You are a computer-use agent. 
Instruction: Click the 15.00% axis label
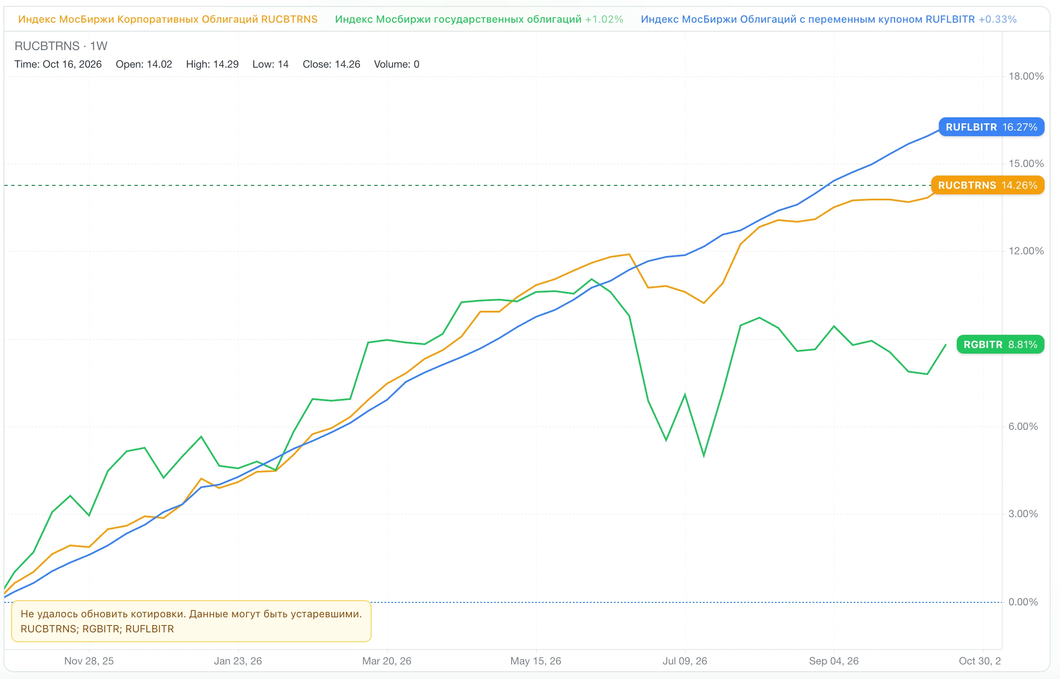click(1026, 164)
